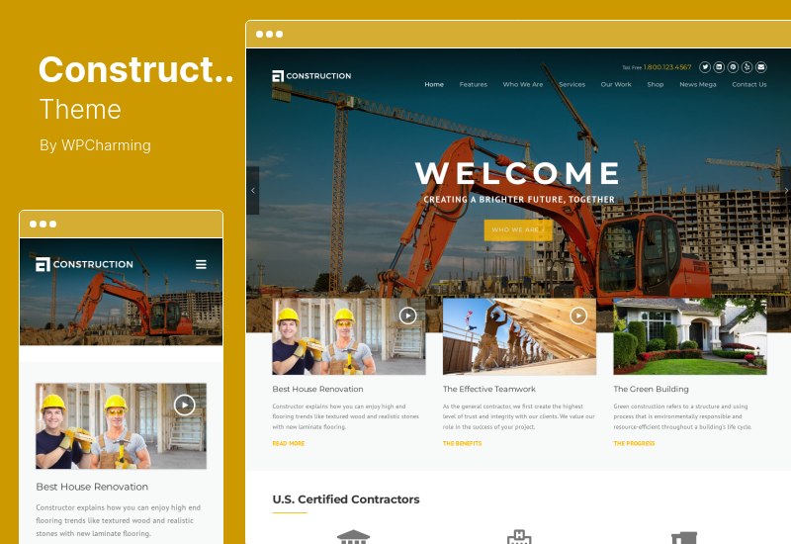The width and height of the screenshot is (791, 544).
Task: Go to previous hero slide arrow
Action: pyautogui.click(x=253, y=191)
